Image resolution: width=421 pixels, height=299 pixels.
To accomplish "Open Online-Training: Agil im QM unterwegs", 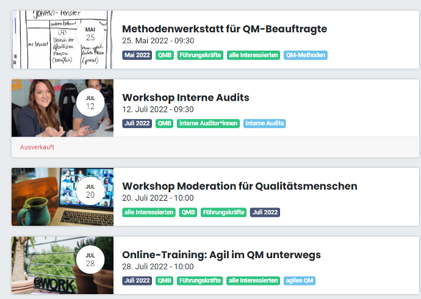I will coord(221,254).
